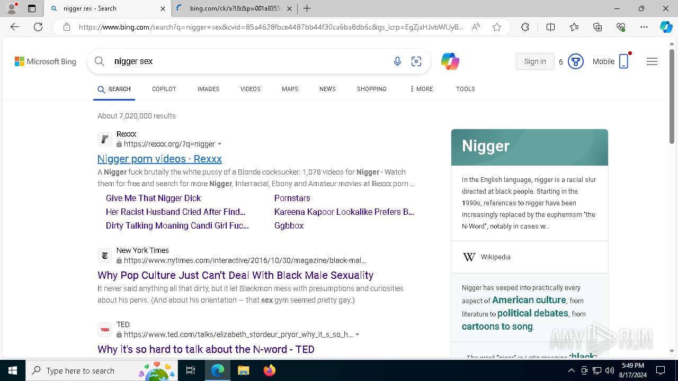Show hidden system tray icons
678x381 pixels.
click(x=571, y=370)
